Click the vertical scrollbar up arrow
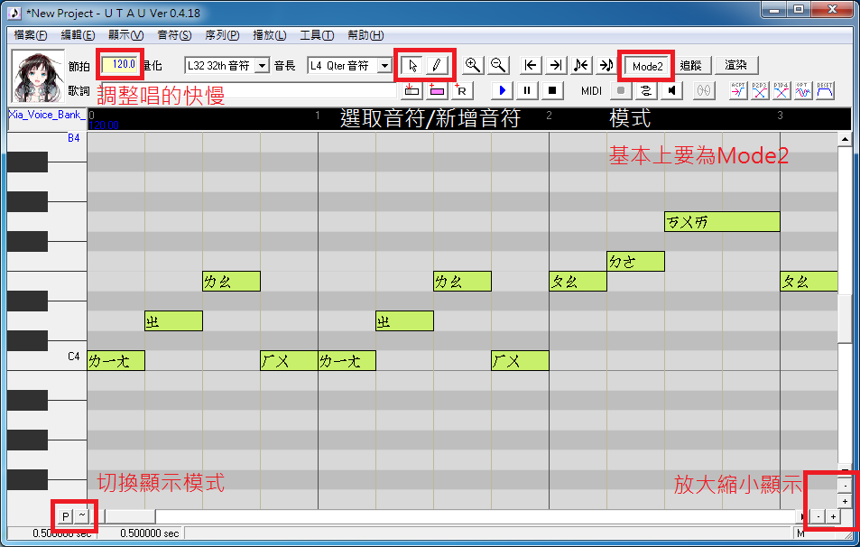The image size is (860, 547). tap(845, 139)
